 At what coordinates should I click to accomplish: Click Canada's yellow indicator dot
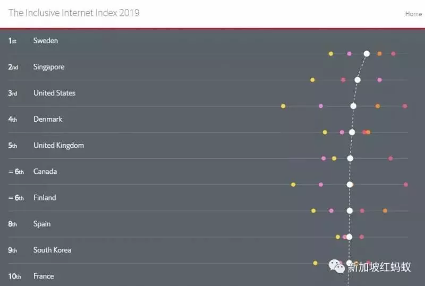tap(293, 184)
